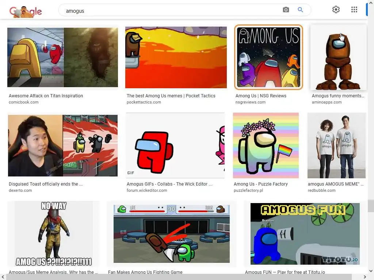
Task: Click title Amogus GIFs - Collabs - The Wick Editor
Action: 169,184
